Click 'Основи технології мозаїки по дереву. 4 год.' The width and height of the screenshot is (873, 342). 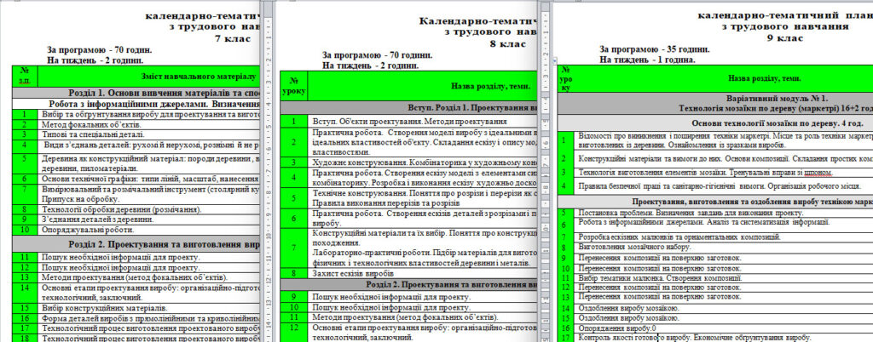[x=715, y=123]
